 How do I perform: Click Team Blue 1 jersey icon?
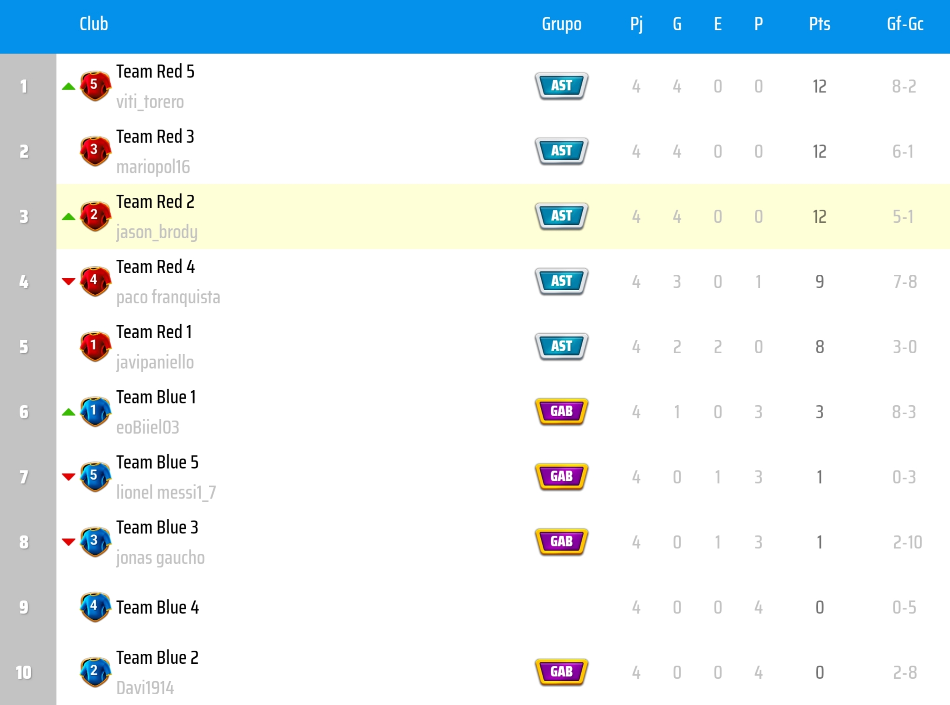tap(95, 412)
